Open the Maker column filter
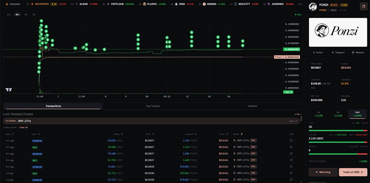Image resolution: width=370 pixels, height=183 pixels. click(x=241, y=134)
